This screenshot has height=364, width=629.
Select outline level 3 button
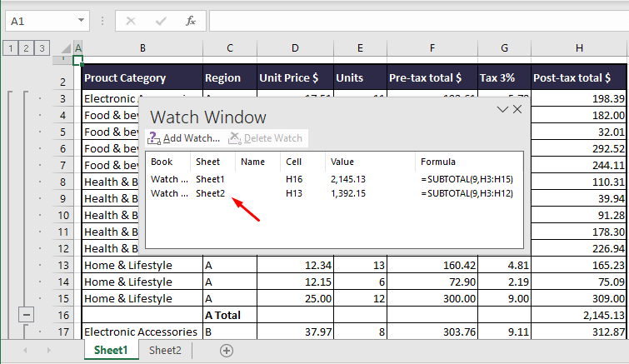pos(42,48)
